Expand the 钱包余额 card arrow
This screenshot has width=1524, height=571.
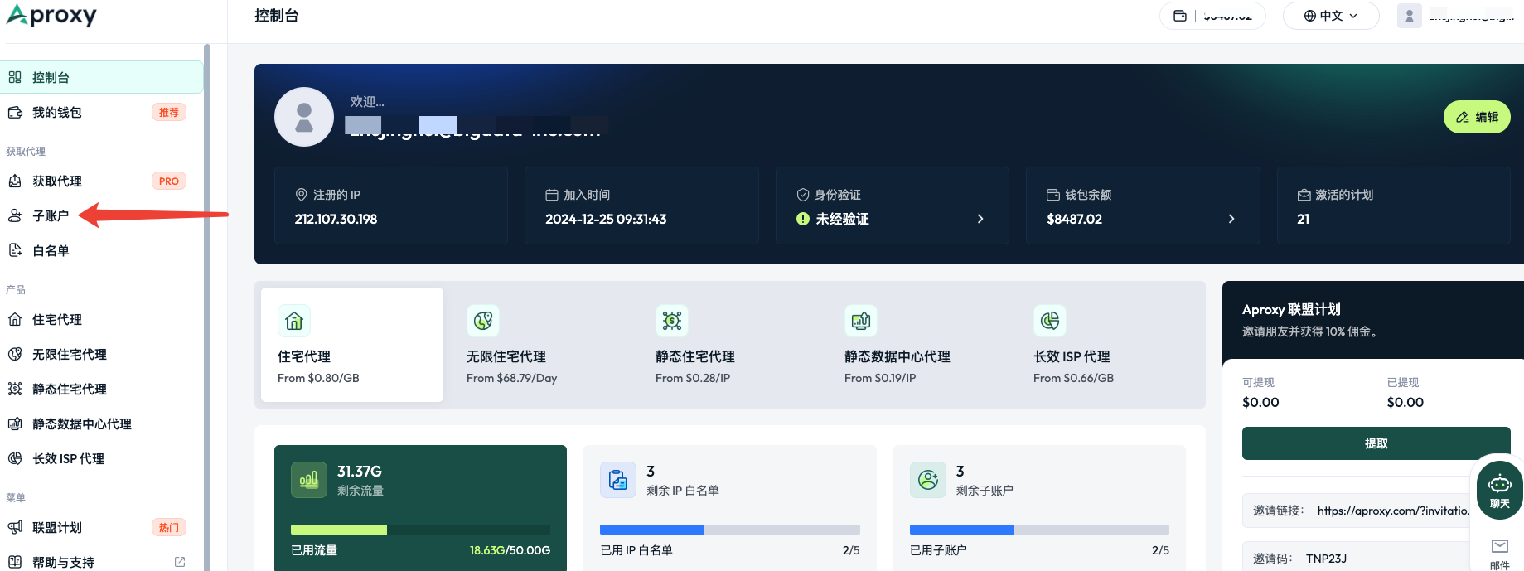pos(1231,219)
